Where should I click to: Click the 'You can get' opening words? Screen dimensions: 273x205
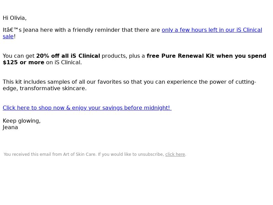pos(19,56)
